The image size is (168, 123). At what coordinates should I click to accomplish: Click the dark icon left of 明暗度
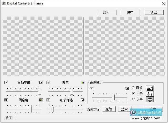(x=6, y=100)
